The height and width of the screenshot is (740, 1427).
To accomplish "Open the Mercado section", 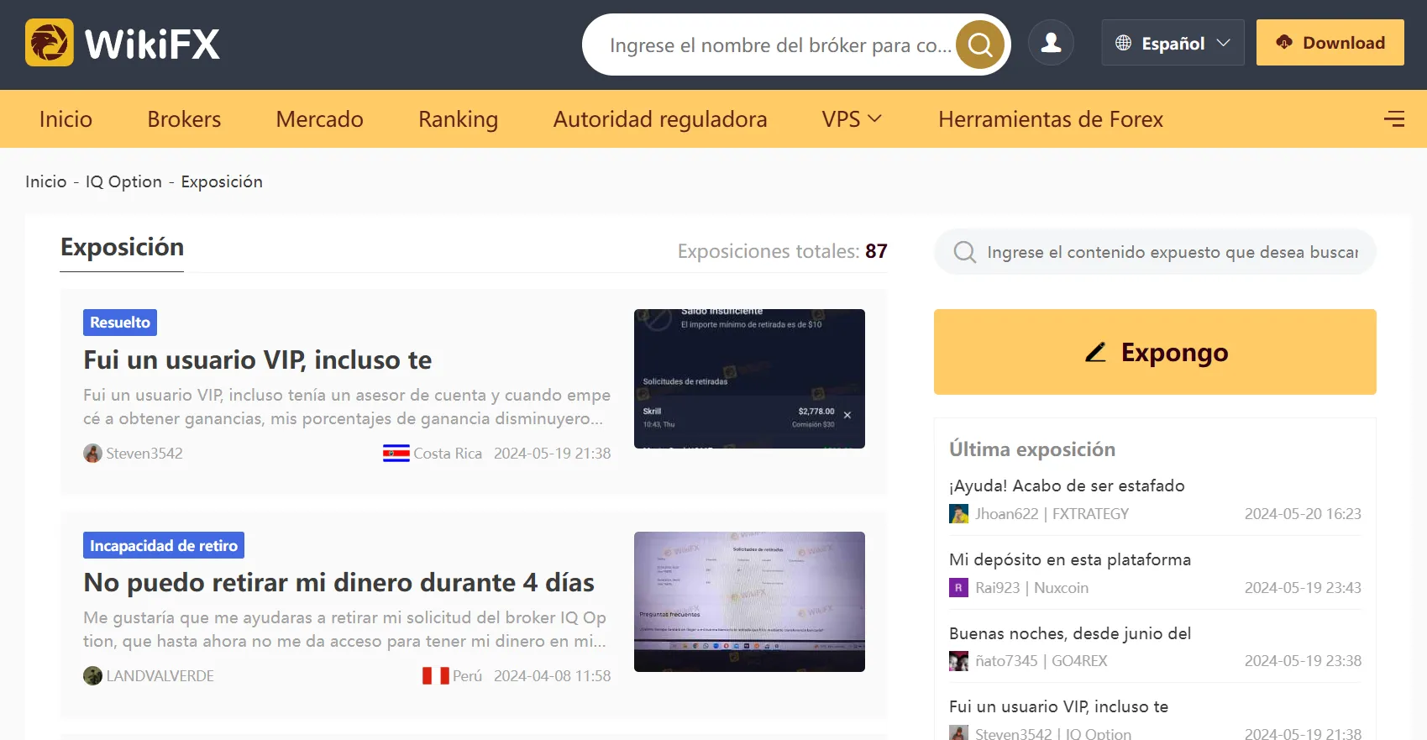I will point(319,119).
